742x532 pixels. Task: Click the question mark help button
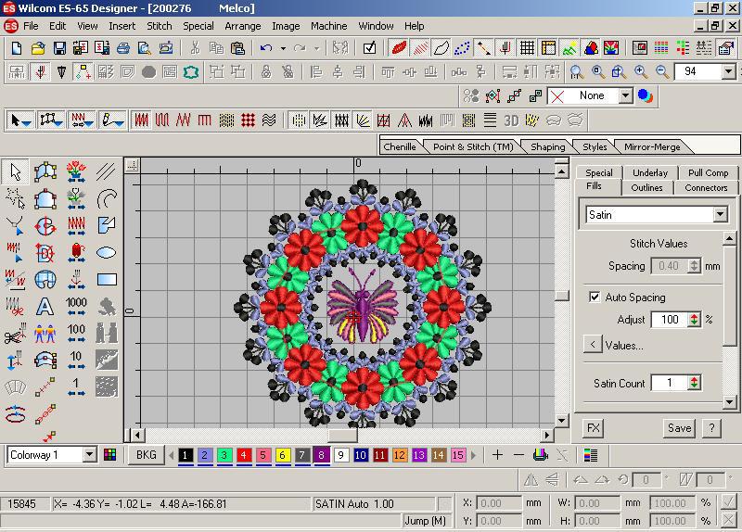tap(711, 428)
